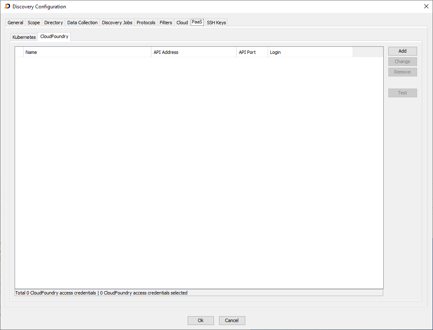
Task: Switch to the SSH Keys tab
Action: [216, 22]
